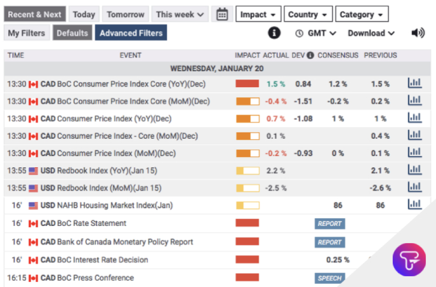This screenshot has height=287, width=436.
Task: Click the information circle icon near GMT
Action: (274, 33)
